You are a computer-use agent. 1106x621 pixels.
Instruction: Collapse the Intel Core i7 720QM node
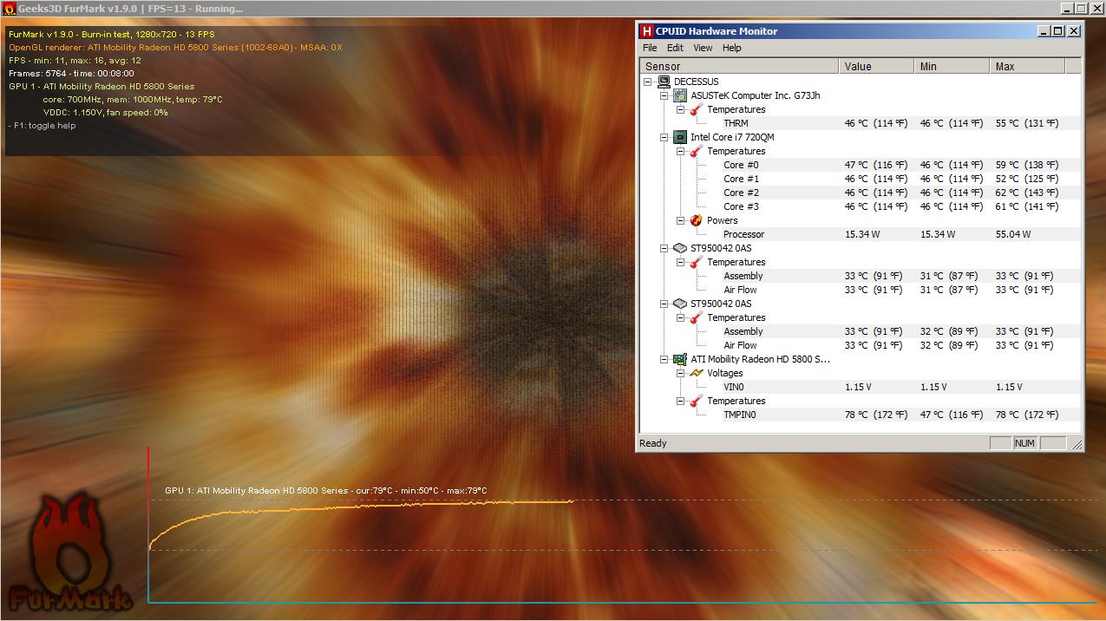coord(664,137)
